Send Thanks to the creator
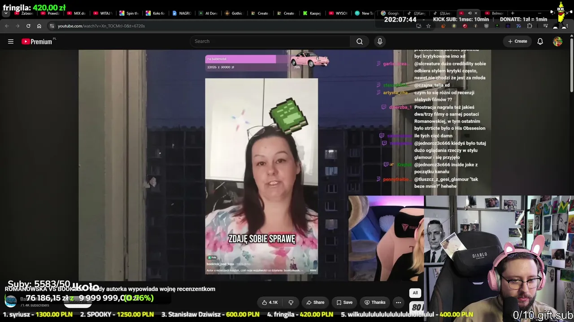 click(x=374, y=302)
